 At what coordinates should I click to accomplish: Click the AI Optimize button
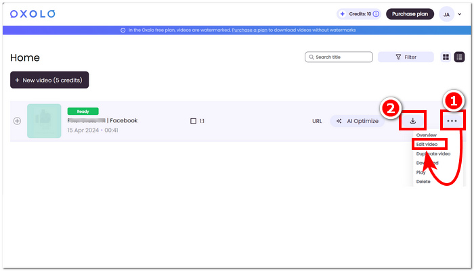coord(357,121)
